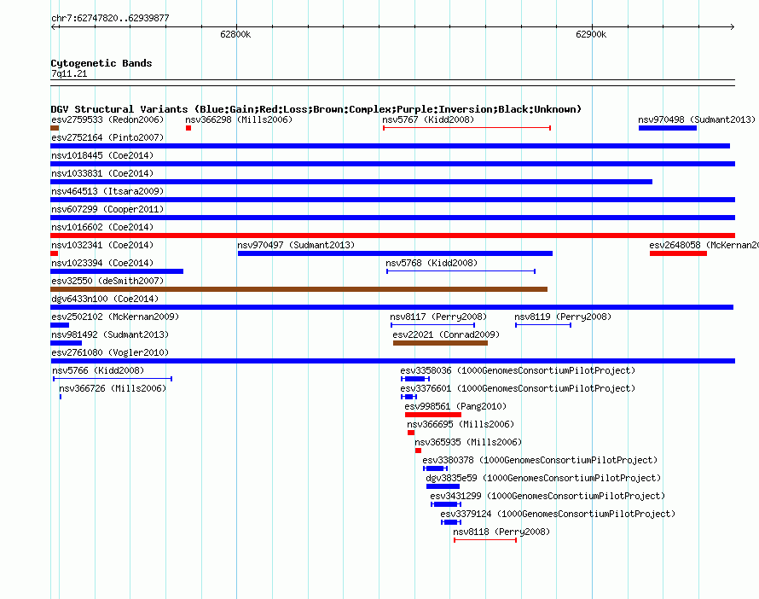Click the nsv1032341 (Coe2014) label
This screenshot has width=759, height=599.
pyautogui.click(x=102, y=245)
